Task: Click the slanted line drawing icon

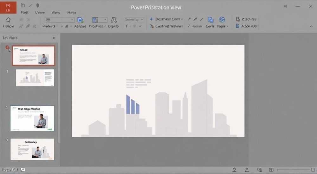Action: pyautogui.click(x=202, y=19)
